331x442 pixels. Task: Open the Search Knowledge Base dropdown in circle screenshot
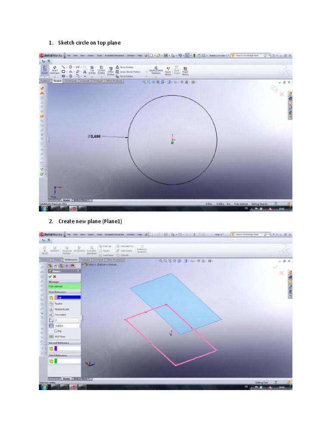point(269,56)
